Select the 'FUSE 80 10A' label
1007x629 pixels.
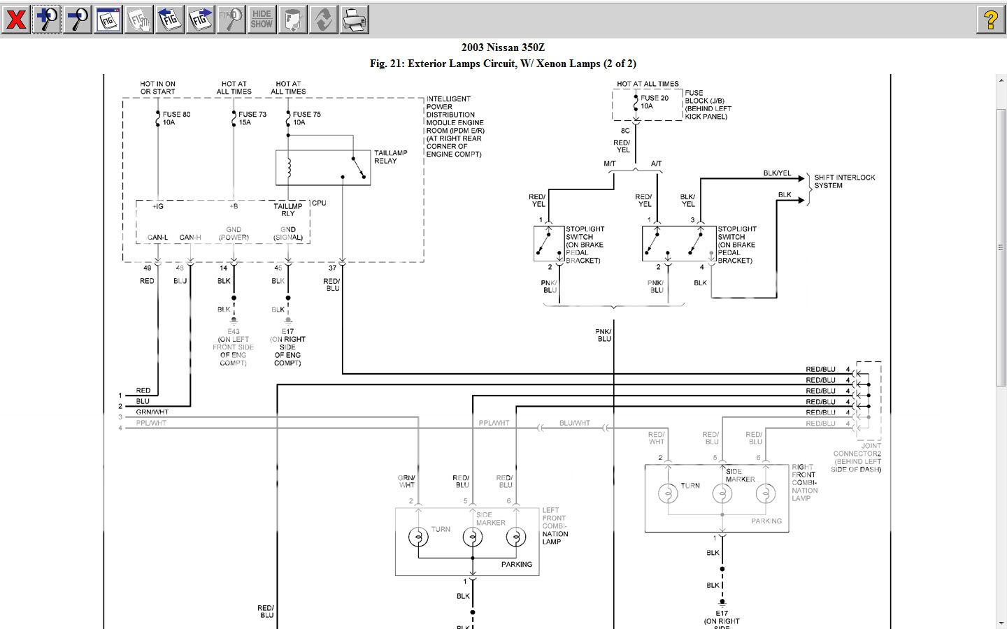176,118
